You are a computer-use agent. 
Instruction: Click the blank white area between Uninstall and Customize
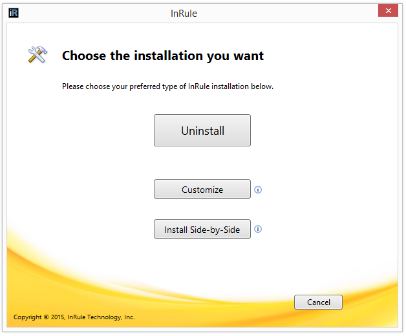[x=202, y=163]
